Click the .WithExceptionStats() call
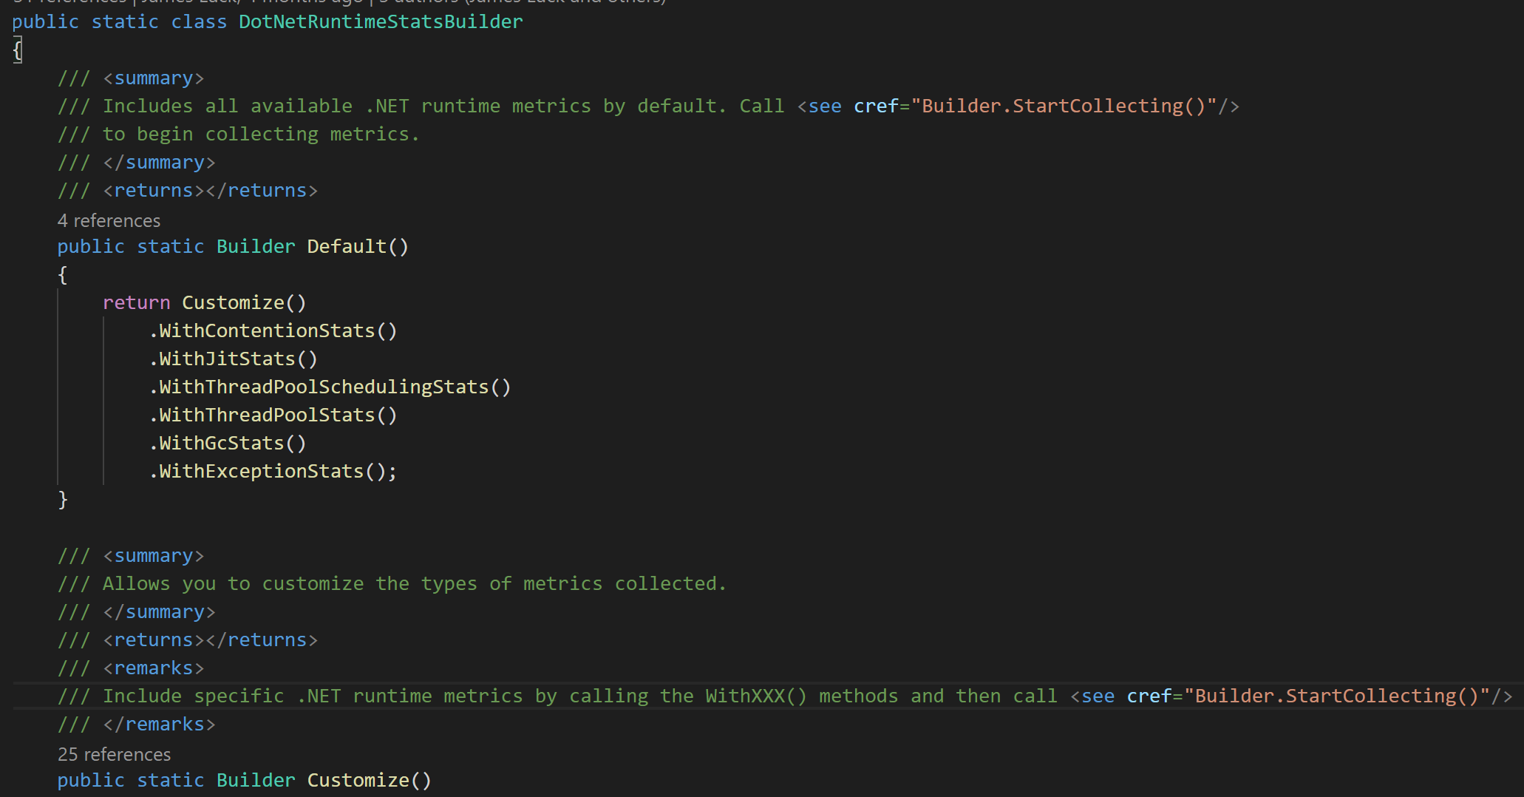Viewport: 1524px width, 797px height. [273, 471]
